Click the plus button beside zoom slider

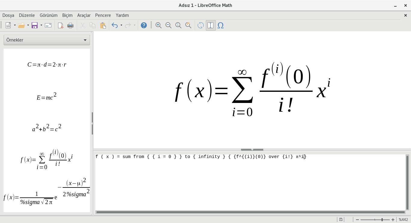click(393, 220)
